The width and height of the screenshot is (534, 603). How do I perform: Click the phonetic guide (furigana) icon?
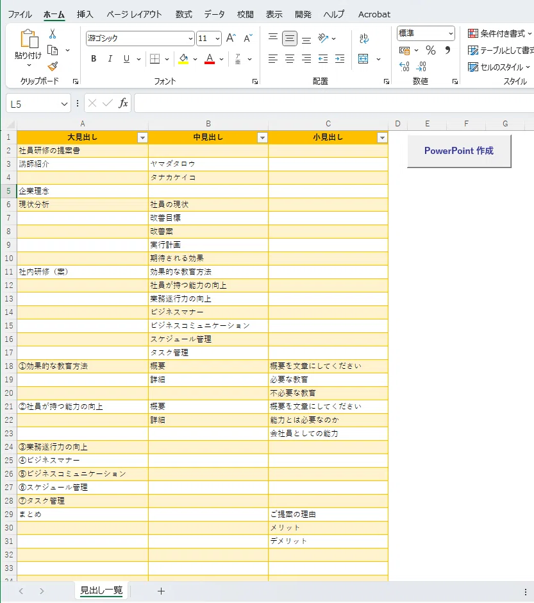238,59
